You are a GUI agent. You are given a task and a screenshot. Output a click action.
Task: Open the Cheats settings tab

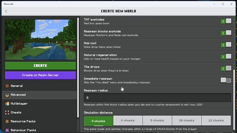click(40, 112)
